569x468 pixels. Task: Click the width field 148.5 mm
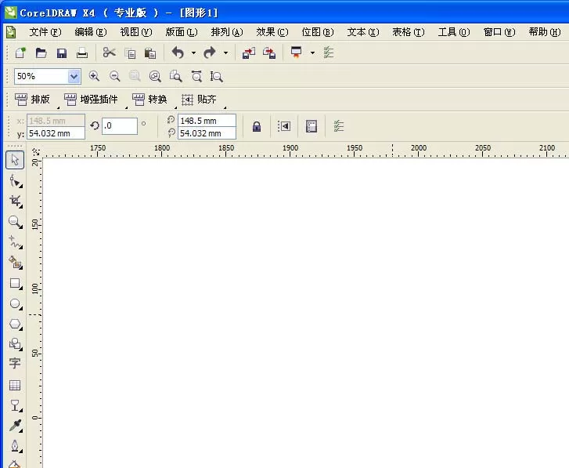point(207,121)
